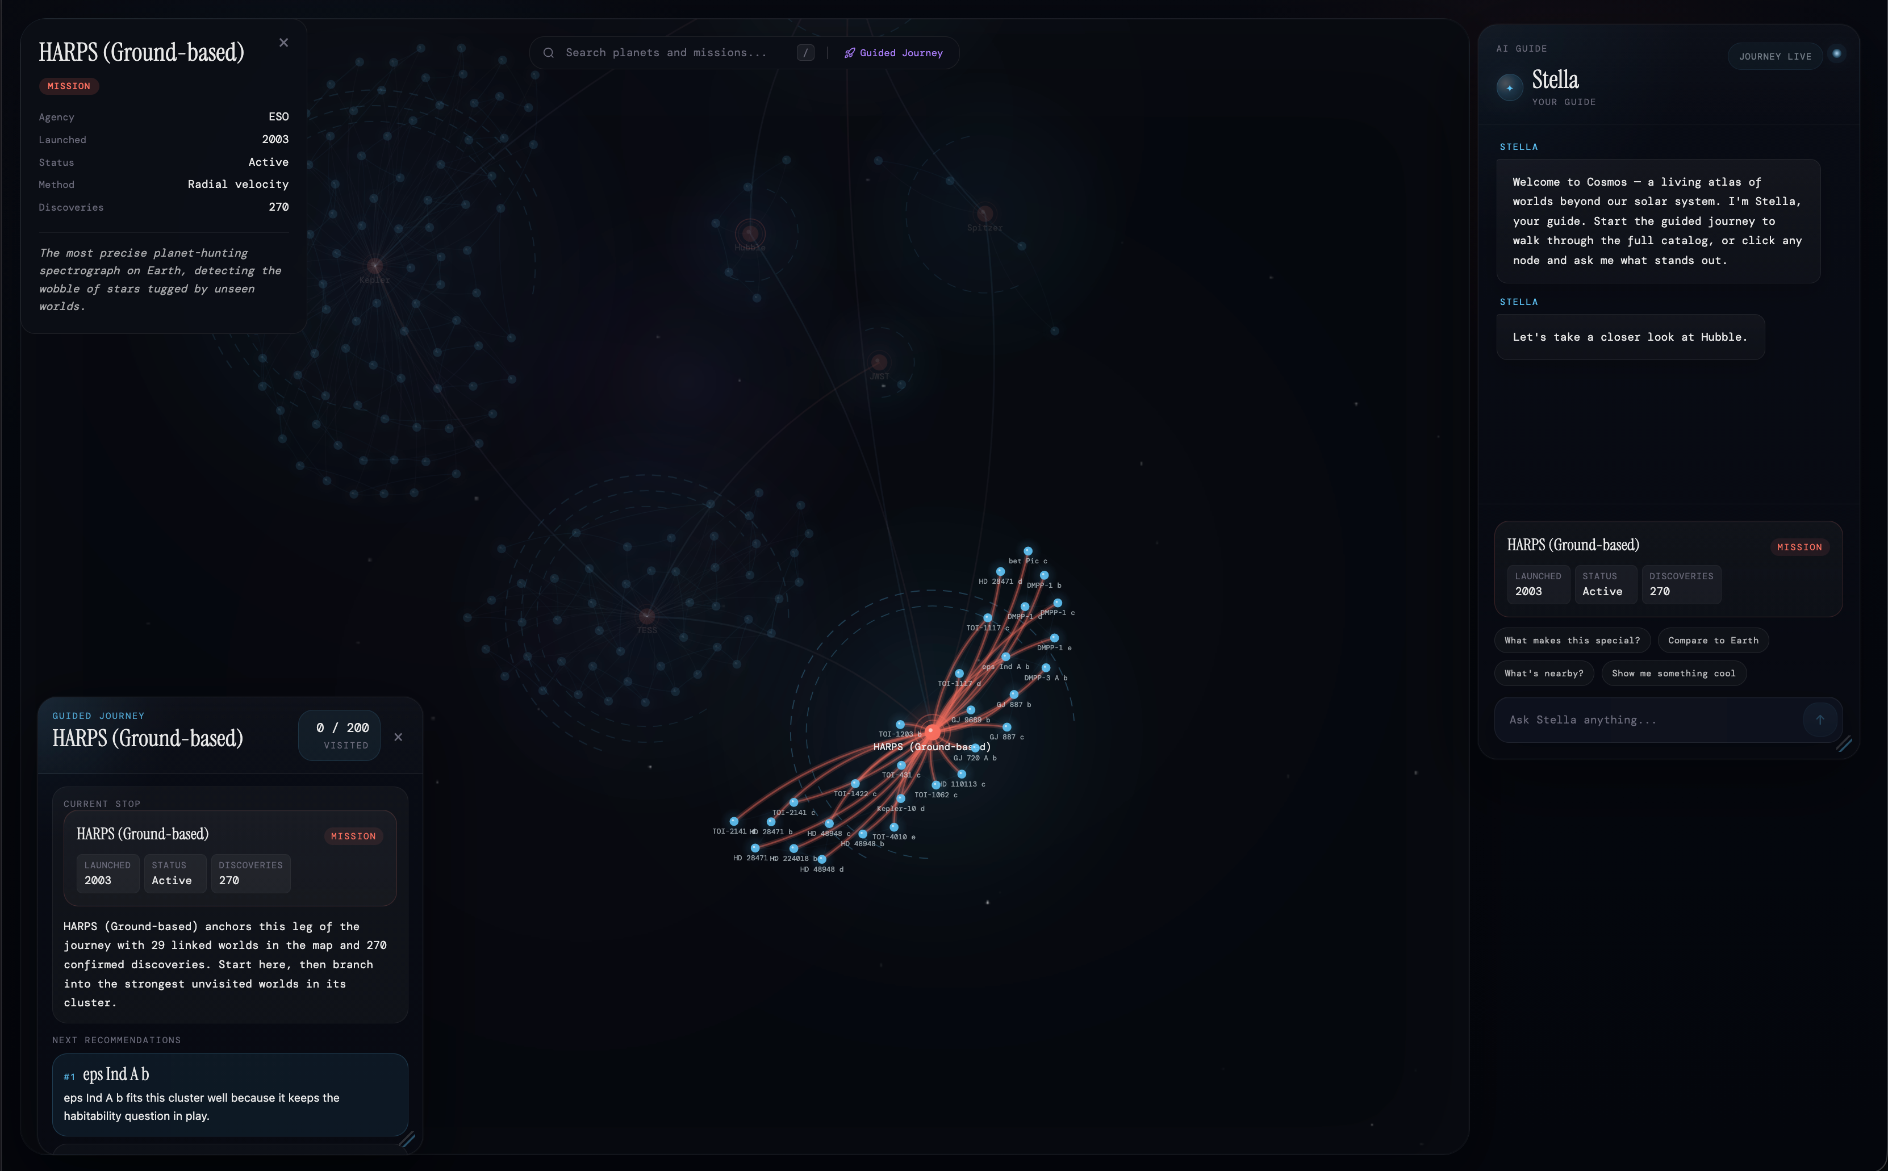
Task: Send message with the arrow button
Action: point(1819,720)
